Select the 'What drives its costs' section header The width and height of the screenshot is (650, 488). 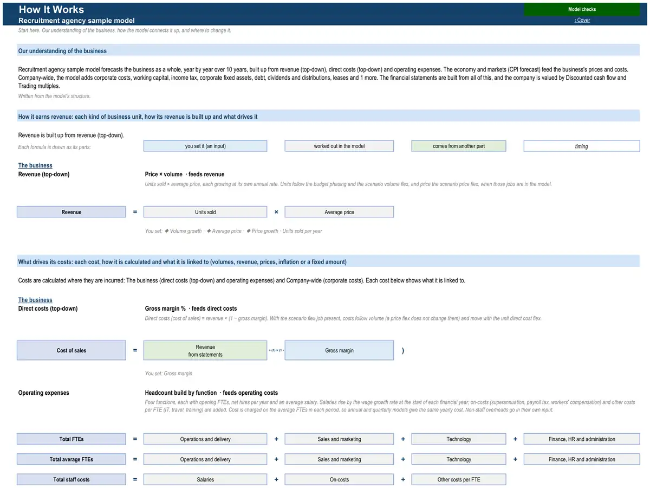coord(328,262)
